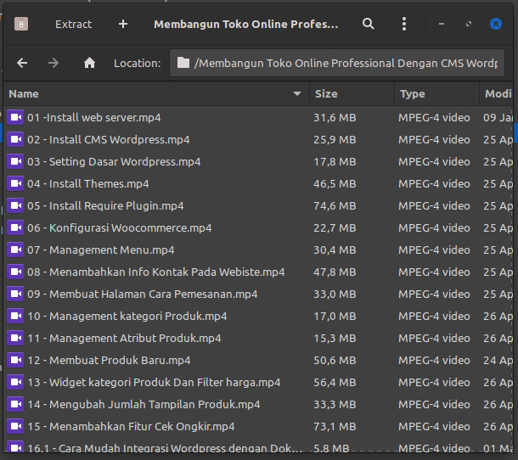The height and width of the screenshot is (460, 518).
Task: Select 13 - Widget kategori Produk Dan Filter harga.mp4
Action: [x=154, y=383]
